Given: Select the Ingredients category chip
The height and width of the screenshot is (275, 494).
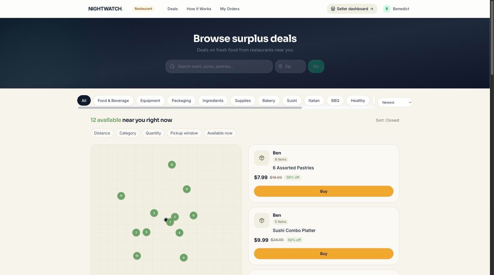Looking at the screenshot, I should pyautogui.click(x=213, y=101).
